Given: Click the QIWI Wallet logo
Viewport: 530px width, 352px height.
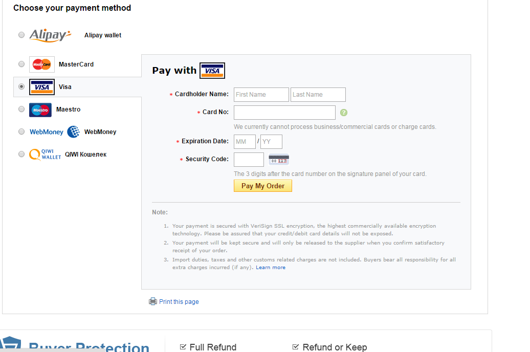Looking at the screenshot, I should 45,154.
